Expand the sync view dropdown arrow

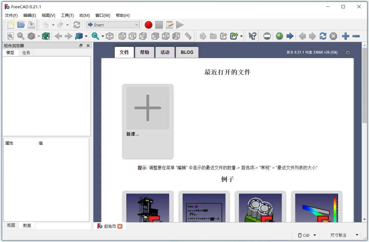(103, 36)
